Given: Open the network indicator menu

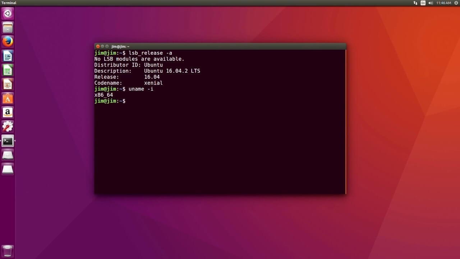Looking at the screenshot, I should (x=415, y=3).
